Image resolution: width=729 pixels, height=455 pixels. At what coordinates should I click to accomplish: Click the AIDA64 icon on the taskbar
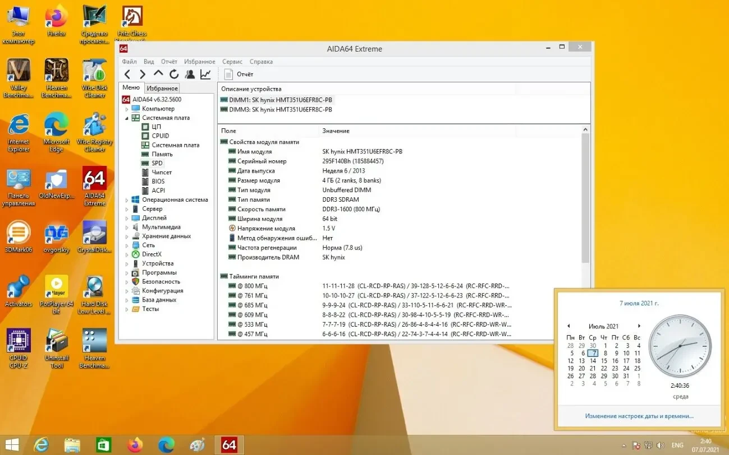229,444
